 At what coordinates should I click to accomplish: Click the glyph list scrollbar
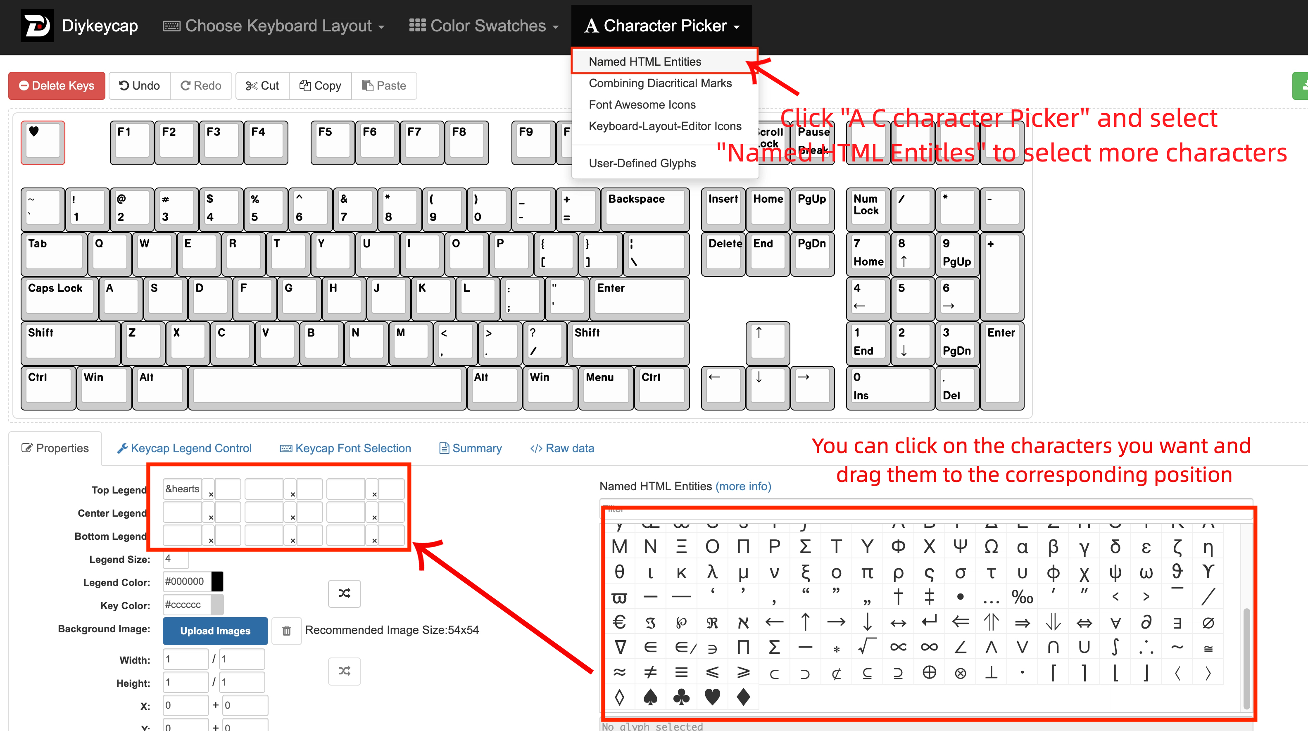pyautogui.click(x=1246, y=658)
